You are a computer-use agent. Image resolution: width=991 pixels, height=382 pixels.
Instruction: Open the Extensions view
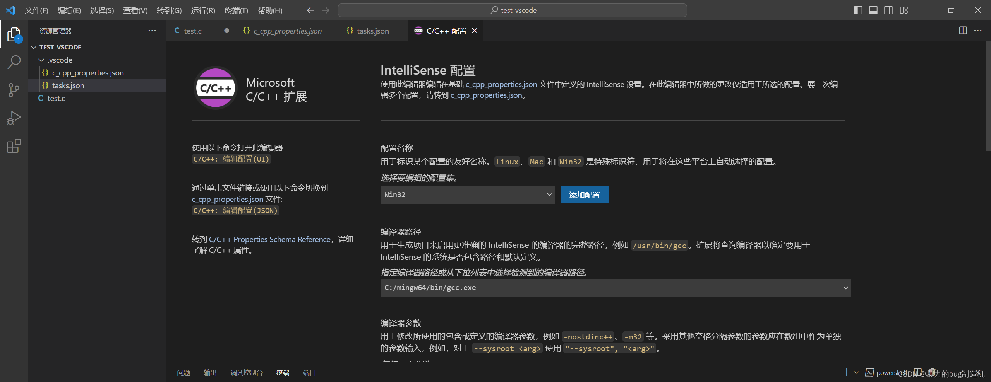tap(14, 146)
